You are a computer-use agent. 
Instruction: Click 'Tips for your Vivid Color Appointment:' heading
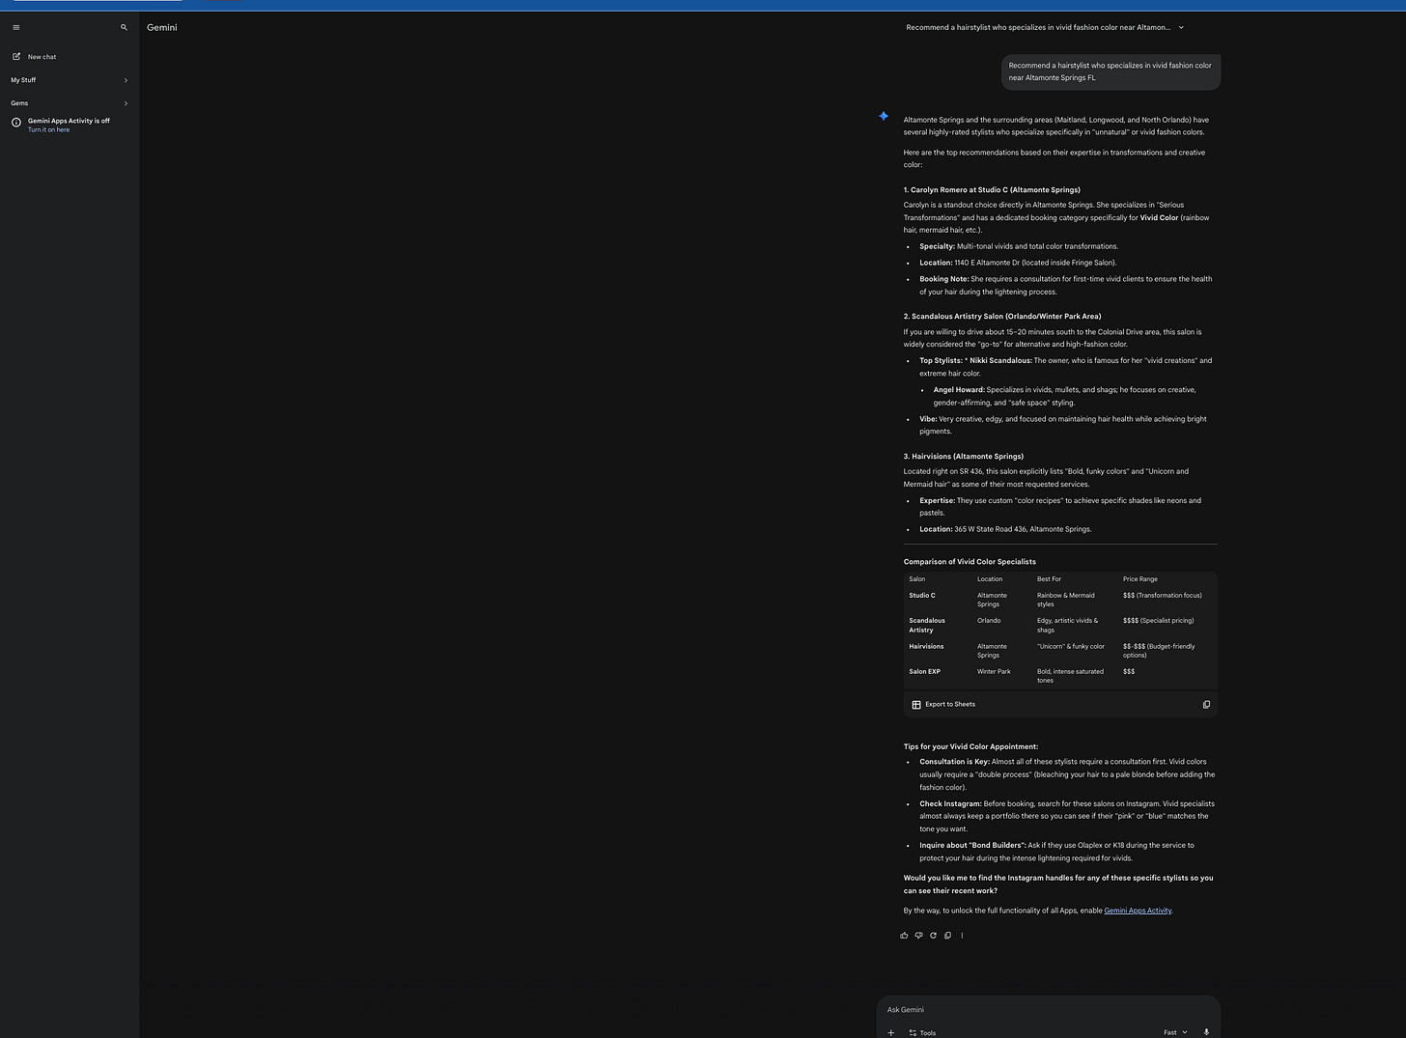(x=970, y=746)
